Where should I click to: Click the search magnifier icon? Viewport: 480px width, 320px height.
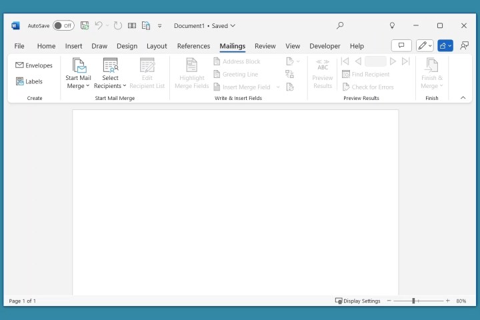click(340, 25)
